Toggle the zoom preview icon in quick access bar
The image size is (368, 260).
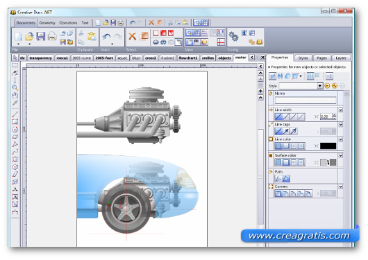[x=197, y=22]
